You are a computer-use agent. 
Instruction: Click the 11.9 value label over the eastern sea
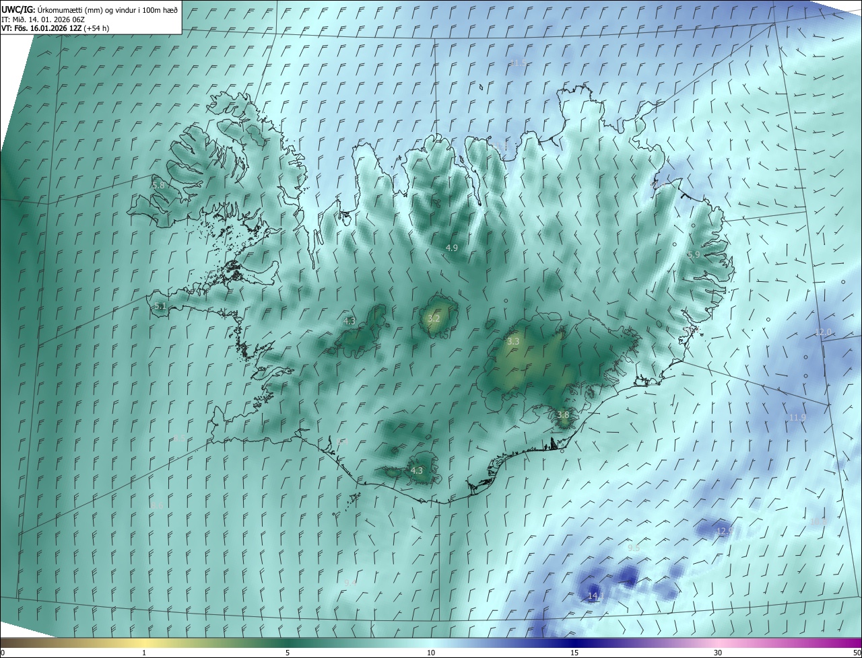(797, 418)
